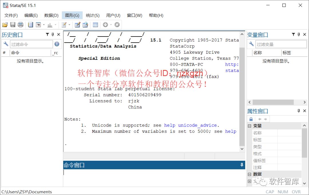Click the Open file folder icon

[5, 25]
